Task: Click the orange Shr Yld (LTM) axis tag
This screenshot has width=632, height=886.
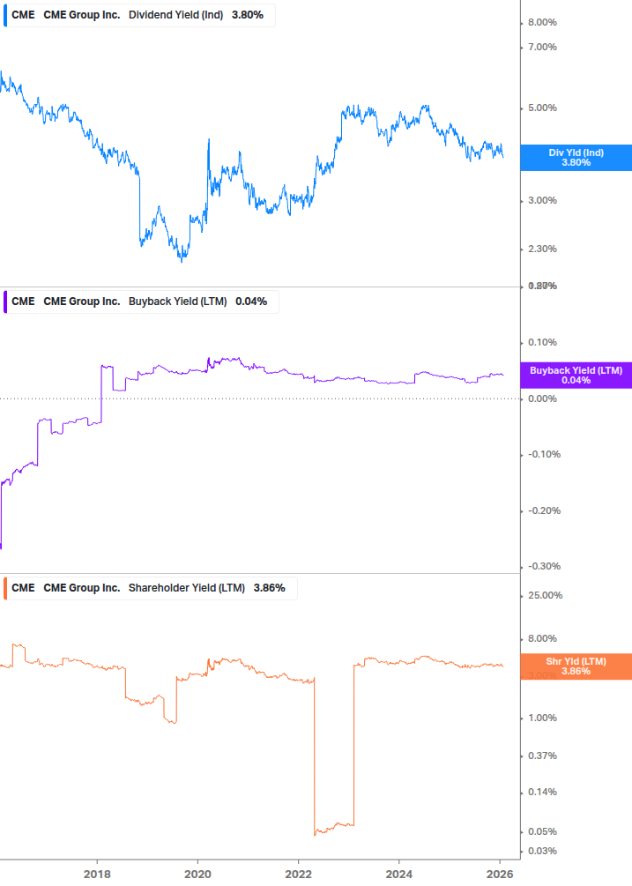Action: click(x=576, y=666)
